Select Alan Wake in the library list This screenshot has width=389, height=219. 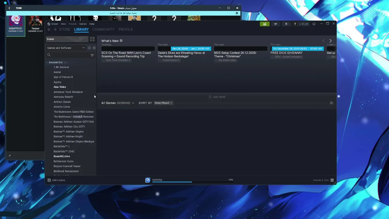click(x=60, y=87)
